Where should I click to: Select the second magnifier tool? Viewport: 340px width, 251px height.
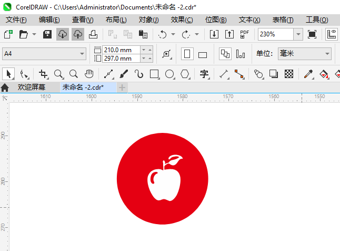point(74,74)
